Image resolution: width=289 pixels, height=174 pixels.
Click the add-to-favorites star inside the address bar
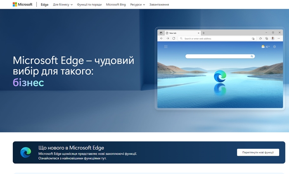tap(253, 38)
